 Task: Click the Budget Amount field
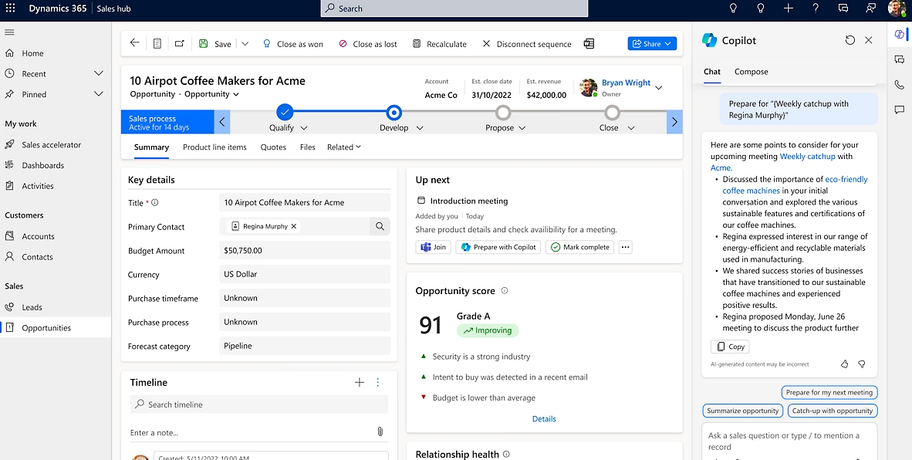coord(305,251)
